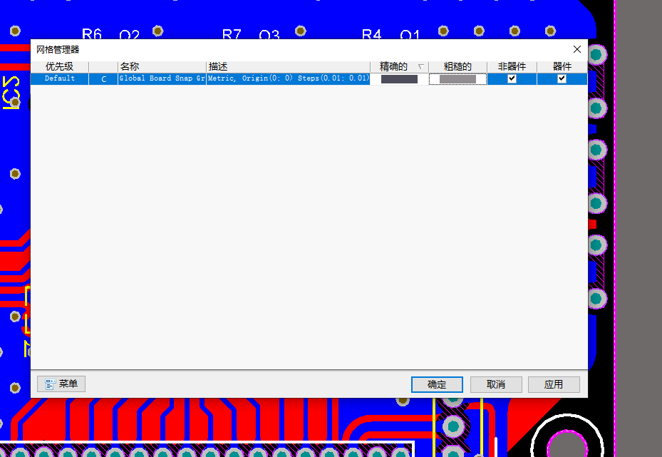
Task: Click the 粗糙的 column header
Action: pyautogui.click(x=457, y=67)
